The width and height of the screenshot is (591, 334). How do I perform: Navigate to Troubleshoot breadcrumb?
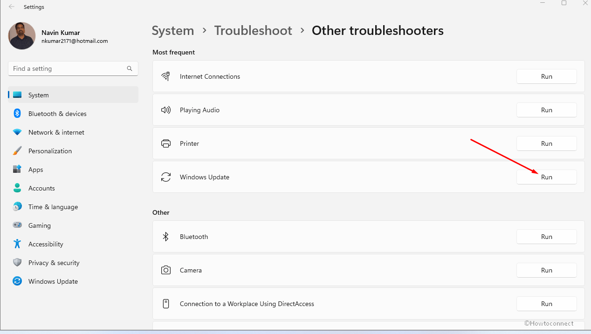253,31
